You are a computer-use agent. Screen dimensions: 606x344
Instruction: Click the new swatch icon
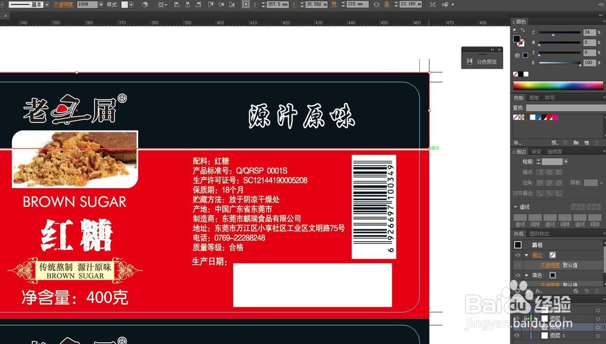pos(586,143)
